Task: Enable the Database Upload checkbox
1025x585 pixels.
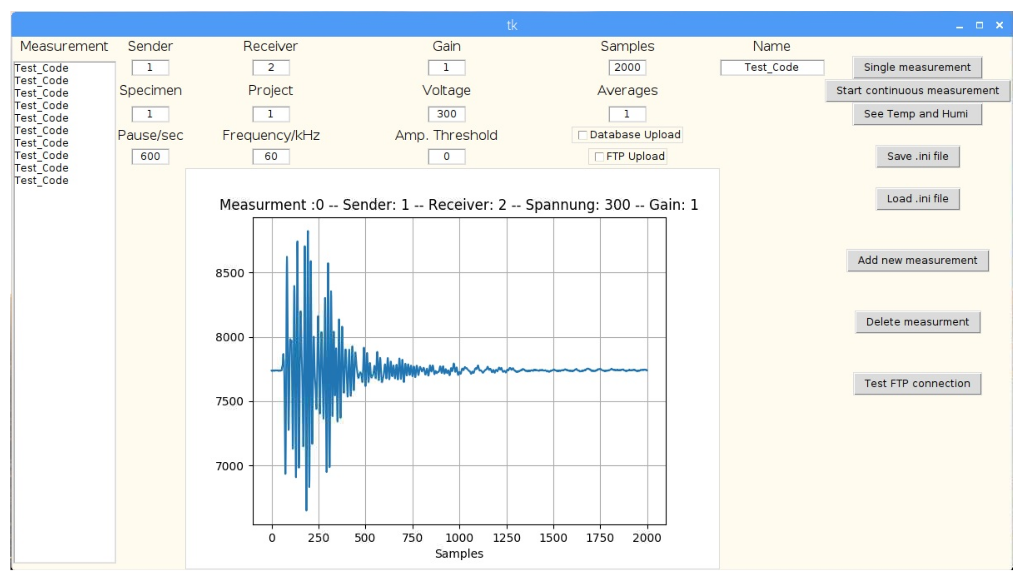Action: [x=582, y=135]
